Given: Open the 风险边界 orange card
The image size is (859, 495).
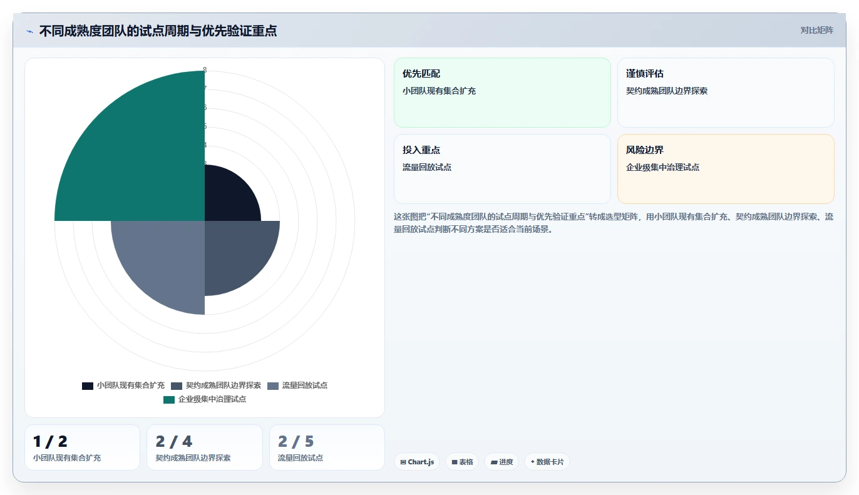Looking at the screenshot, I should [x=726, y=169].
